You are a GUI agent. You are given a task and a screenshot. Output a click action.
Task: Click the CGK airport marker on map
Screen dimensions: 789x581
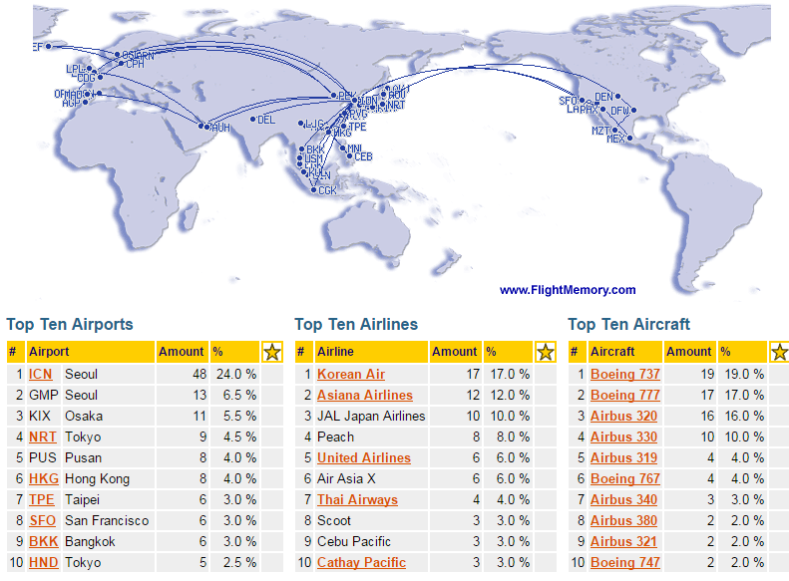[313, 190]
